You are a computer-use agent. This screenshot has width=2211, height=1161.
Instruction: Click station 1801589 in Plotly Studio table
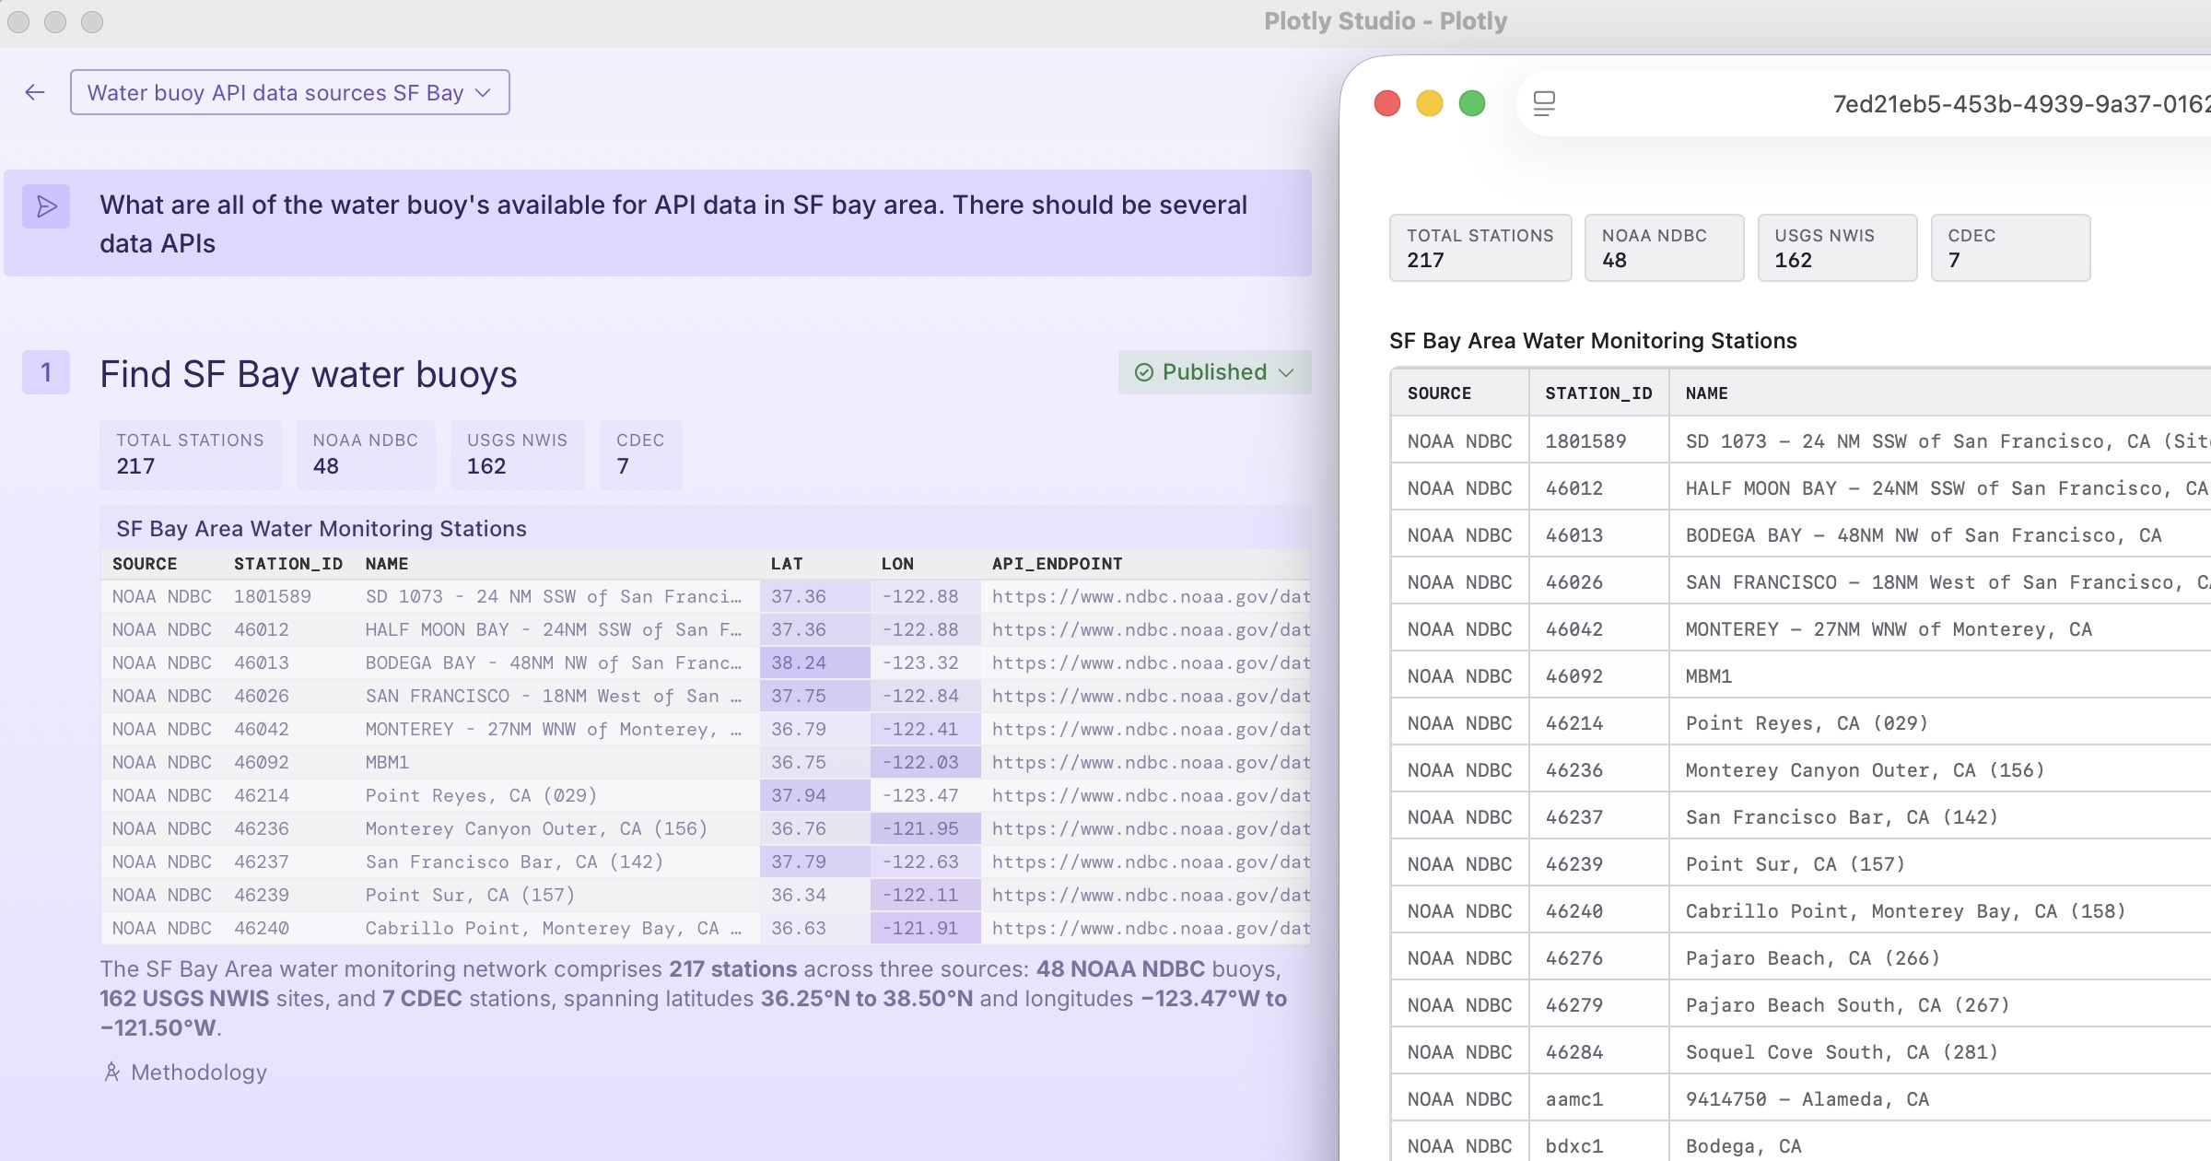coord(273,597)
